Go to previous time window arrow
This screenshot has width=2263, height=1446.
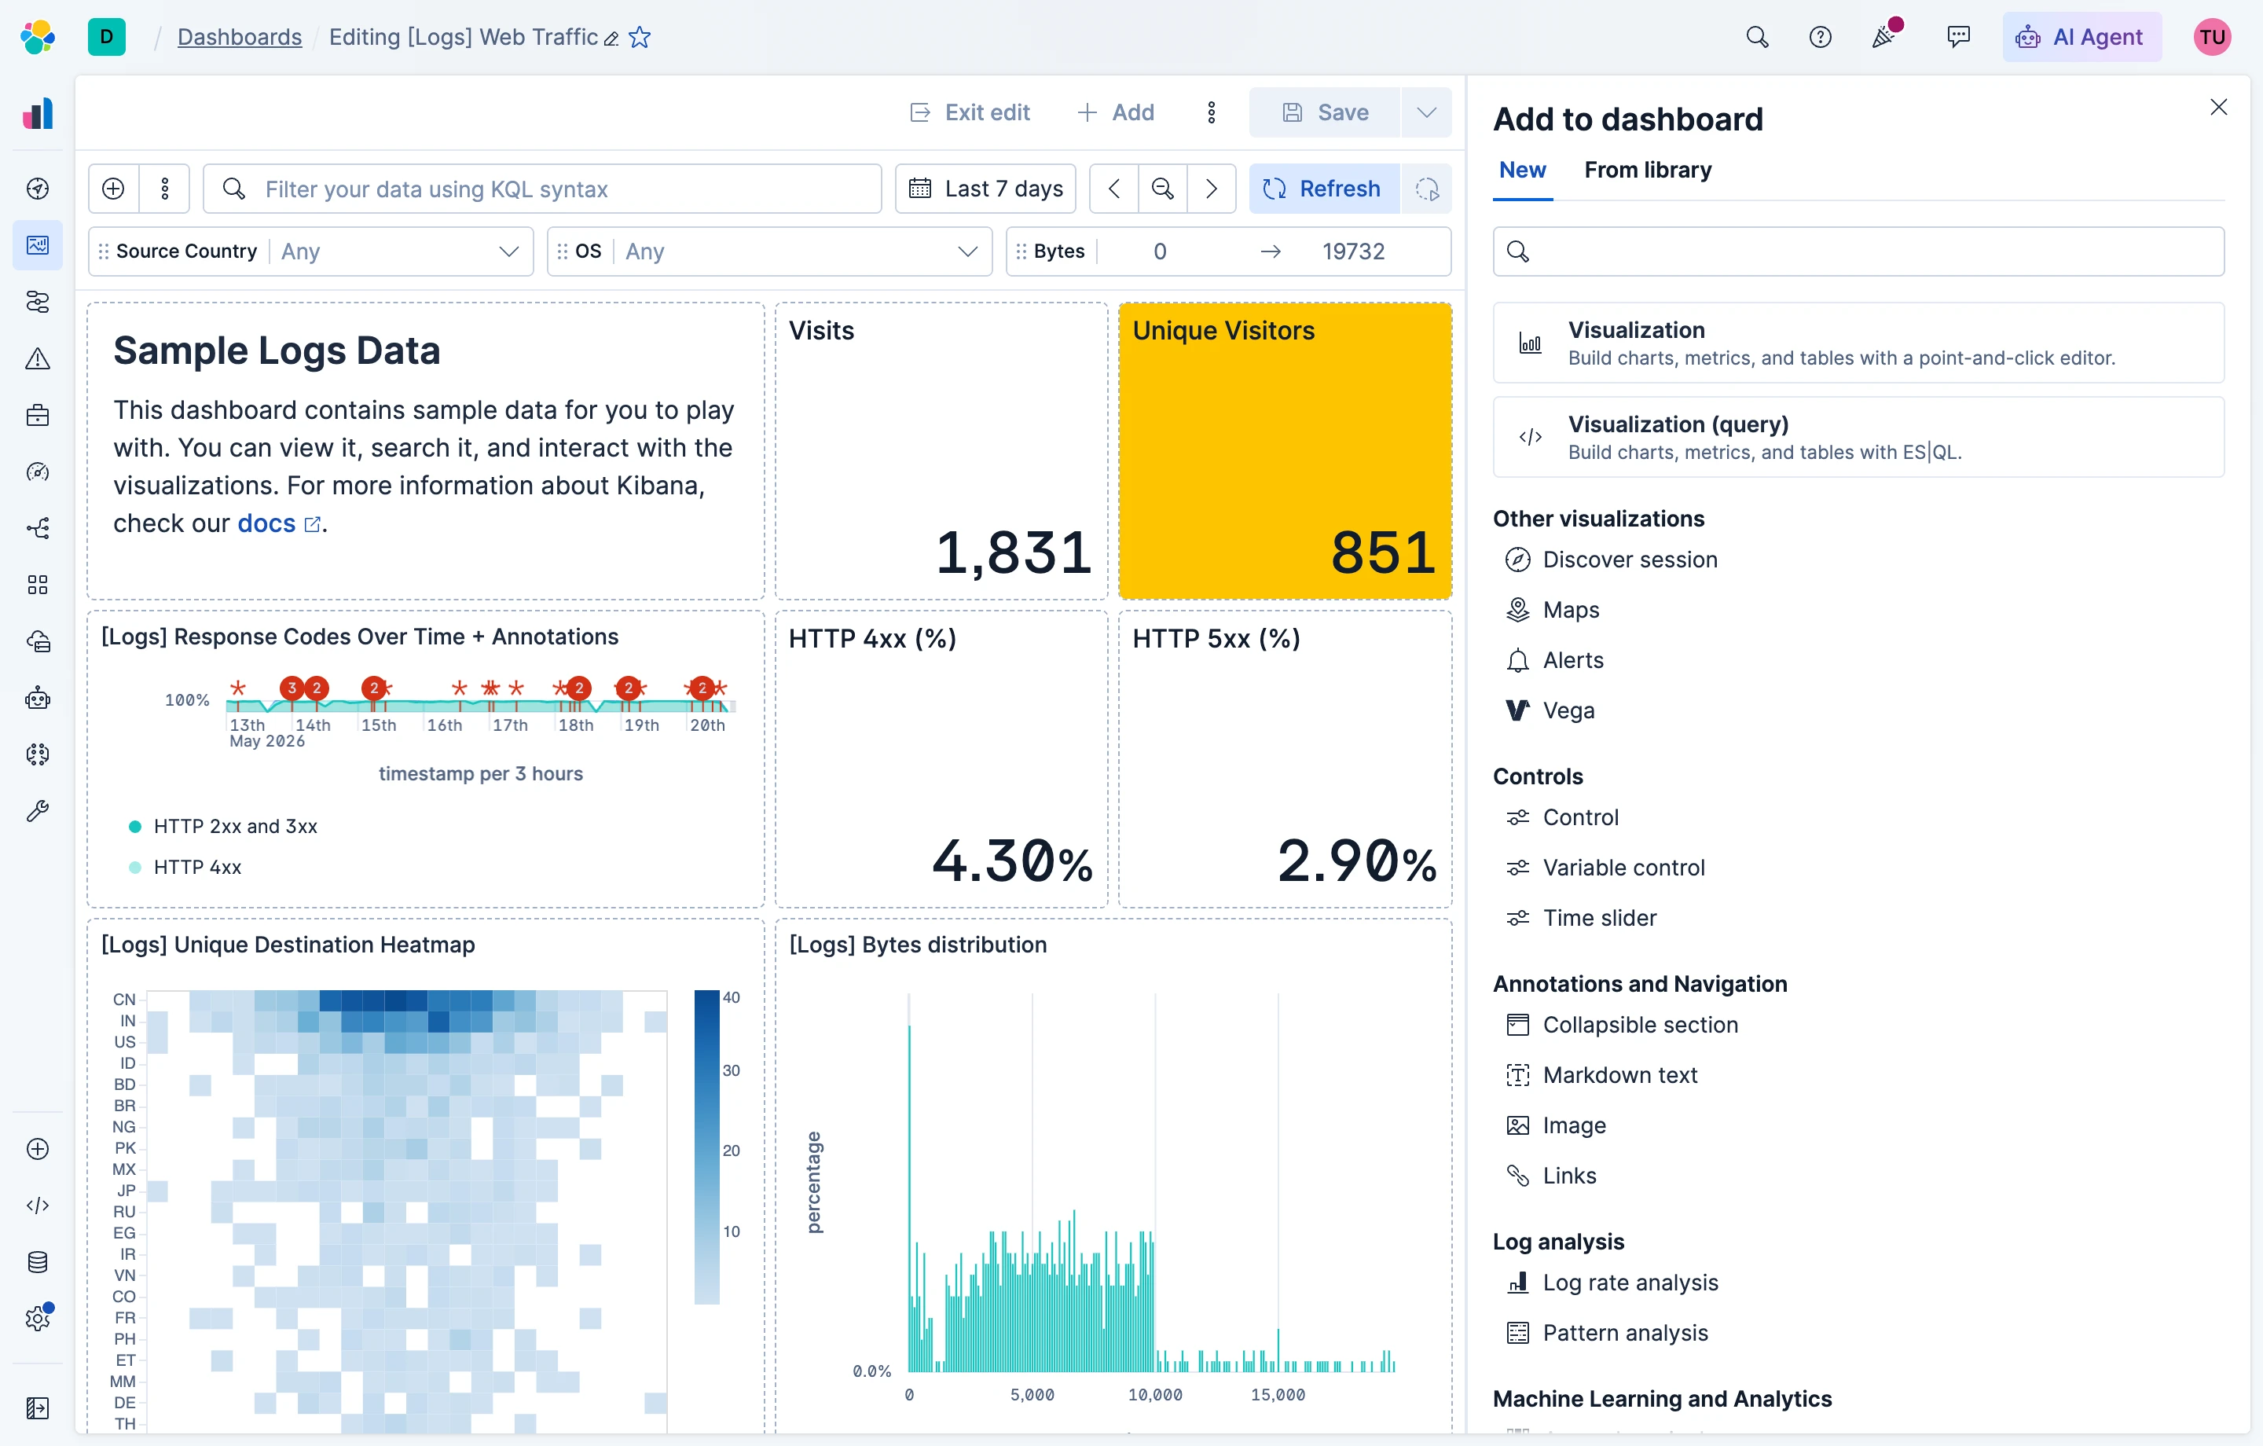(x=1113, y=189)
